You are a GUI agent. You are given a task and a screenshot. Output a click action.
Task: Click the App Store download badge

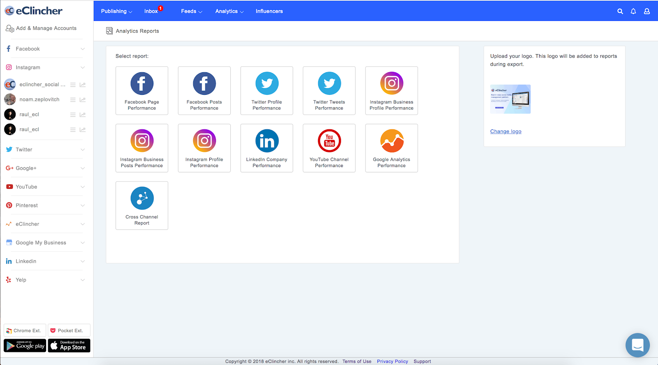(69, 346)
